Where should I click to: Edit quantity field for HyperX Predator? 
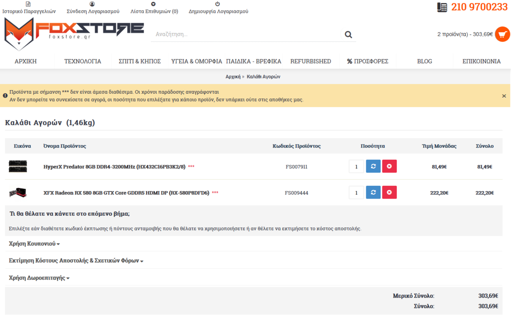point(356,166)
